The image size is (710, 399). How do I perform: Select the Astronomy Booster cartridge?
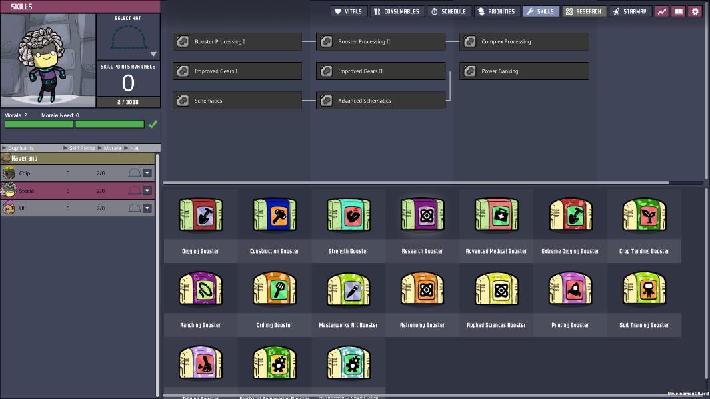click(422, 288)
